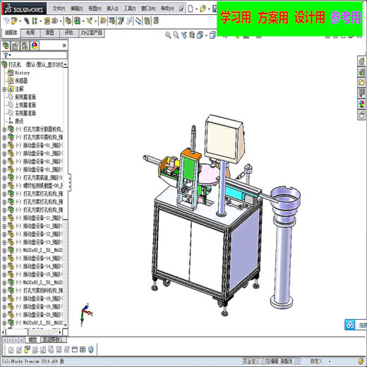The image size is (367, 367).
Task: Select the Mate paperclip tool
Action: (27, 21)
